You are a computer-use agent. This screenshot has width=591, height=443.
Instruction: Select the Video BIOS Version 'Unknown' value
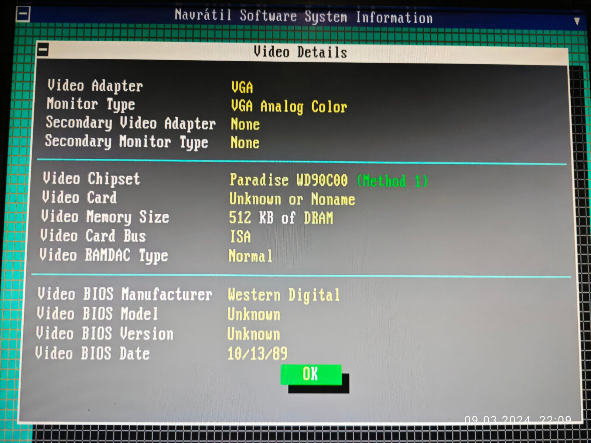pos(253,334)
